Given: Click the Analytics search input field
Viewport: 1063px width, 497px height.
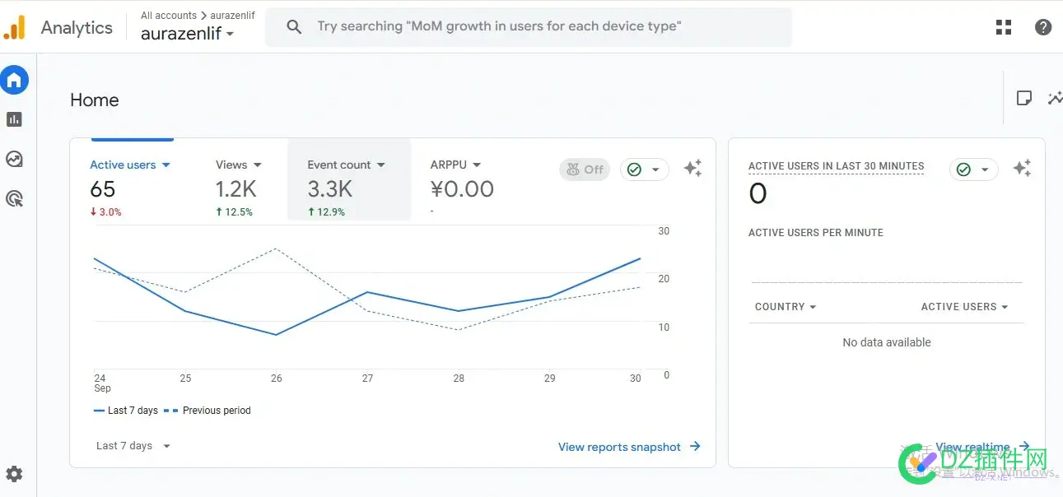Looking at the screenshot, I should pyautogui.click(x=527, y=26).
